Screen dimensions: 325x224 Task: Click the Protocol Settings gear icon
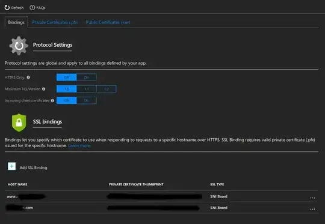(19, 46)
